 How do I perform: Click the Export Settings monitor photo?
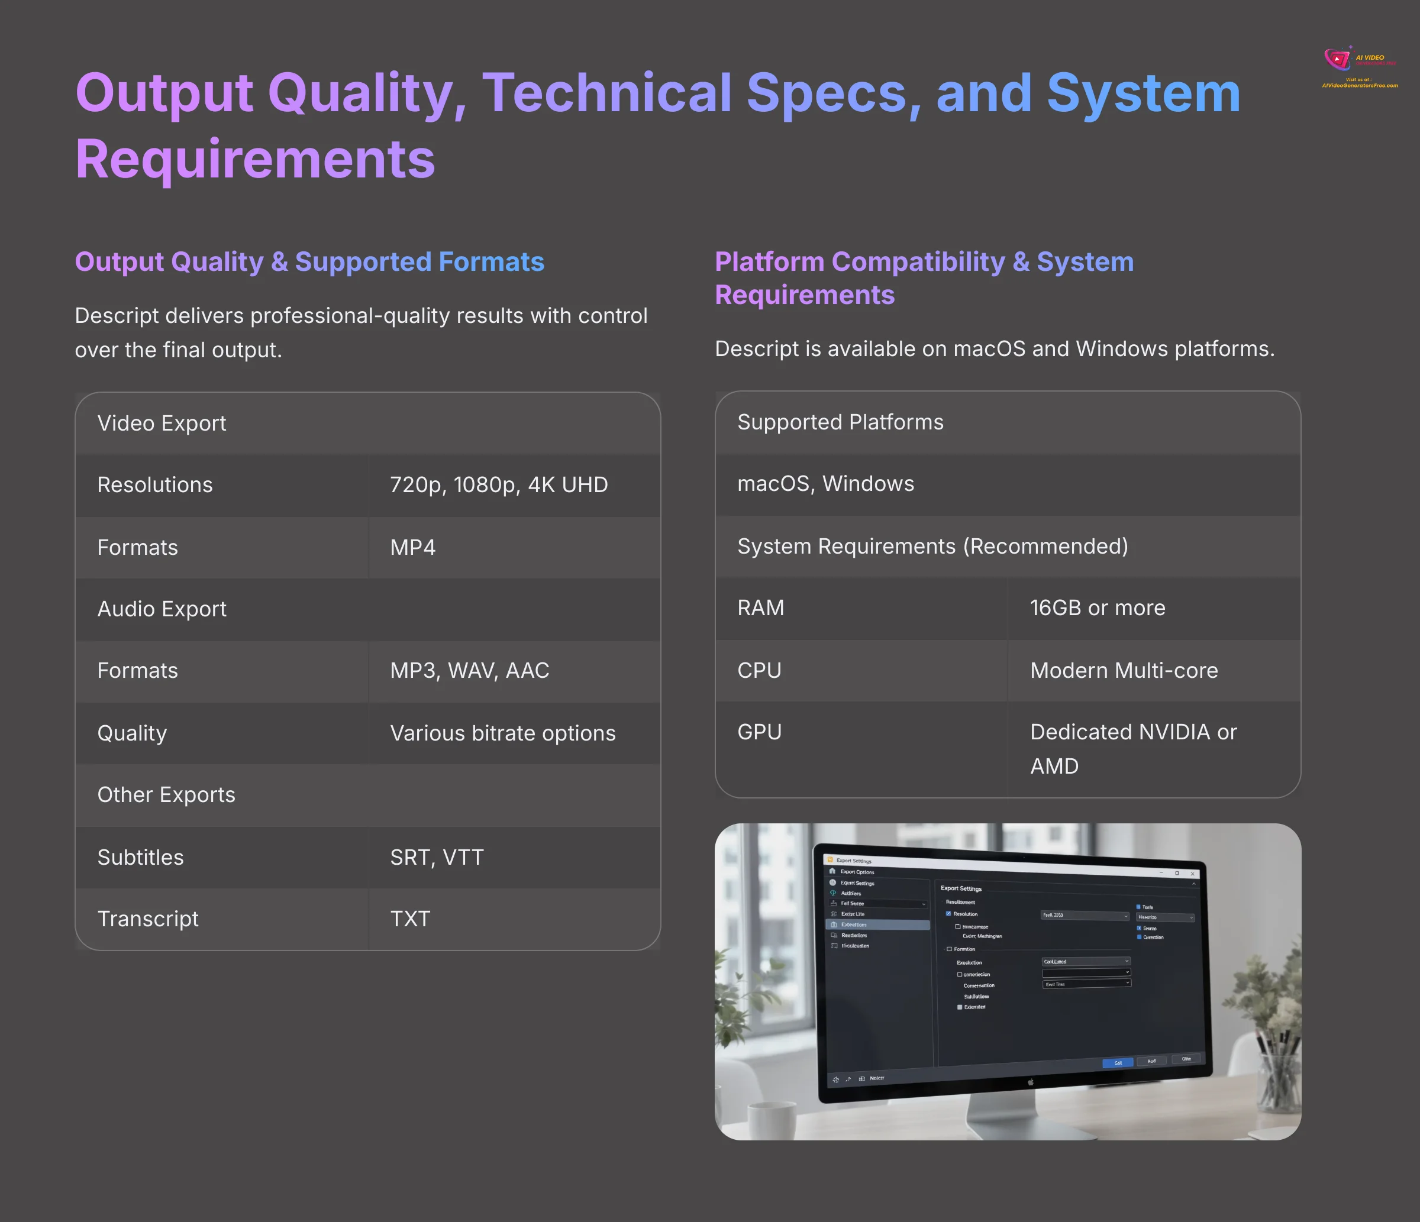point(1008,982)
